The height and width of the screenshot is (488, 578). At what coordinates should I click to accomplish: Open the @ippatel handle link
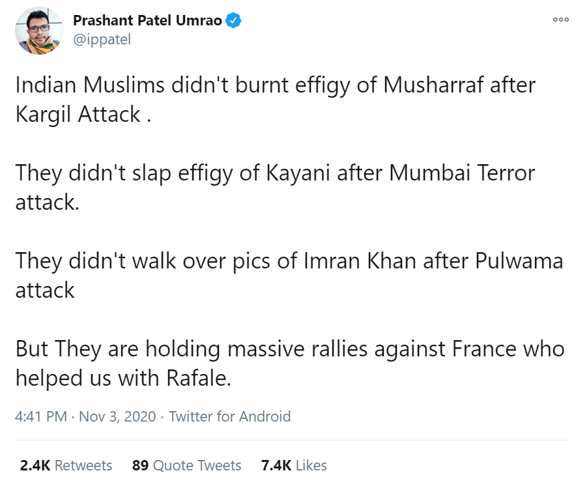coord(102,40)
